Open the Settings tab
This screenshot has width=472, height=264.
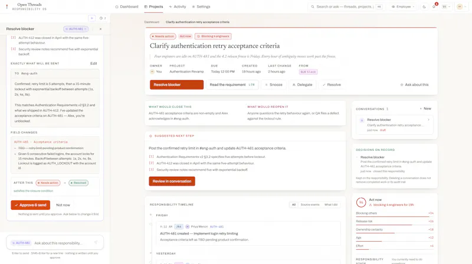201,6
